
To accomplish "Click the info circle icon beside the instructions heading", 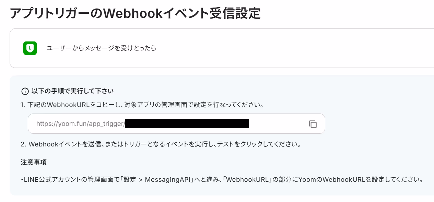I will coord(25,91).
